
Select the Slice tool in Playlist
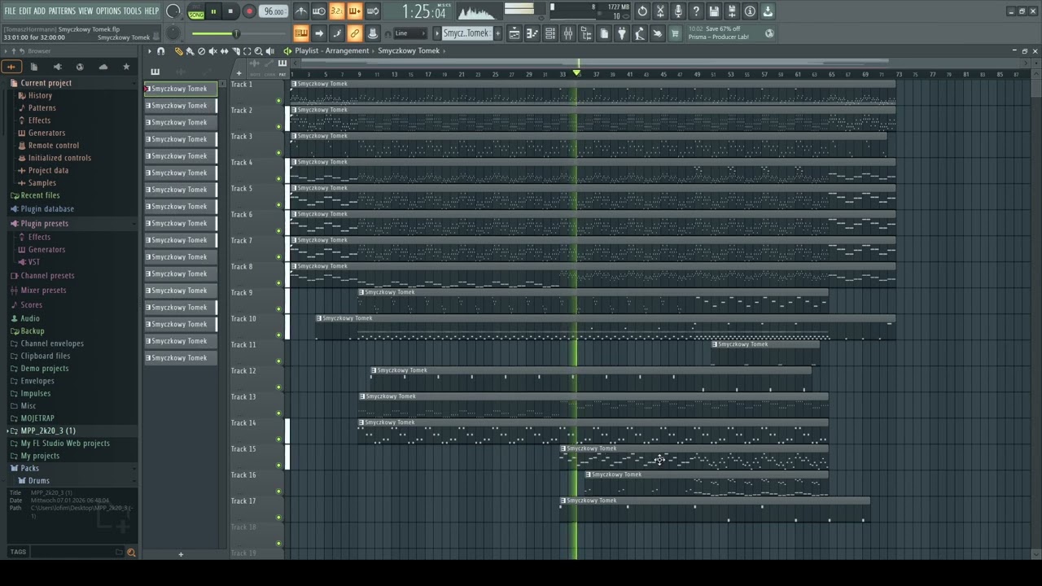click(235, 51)
